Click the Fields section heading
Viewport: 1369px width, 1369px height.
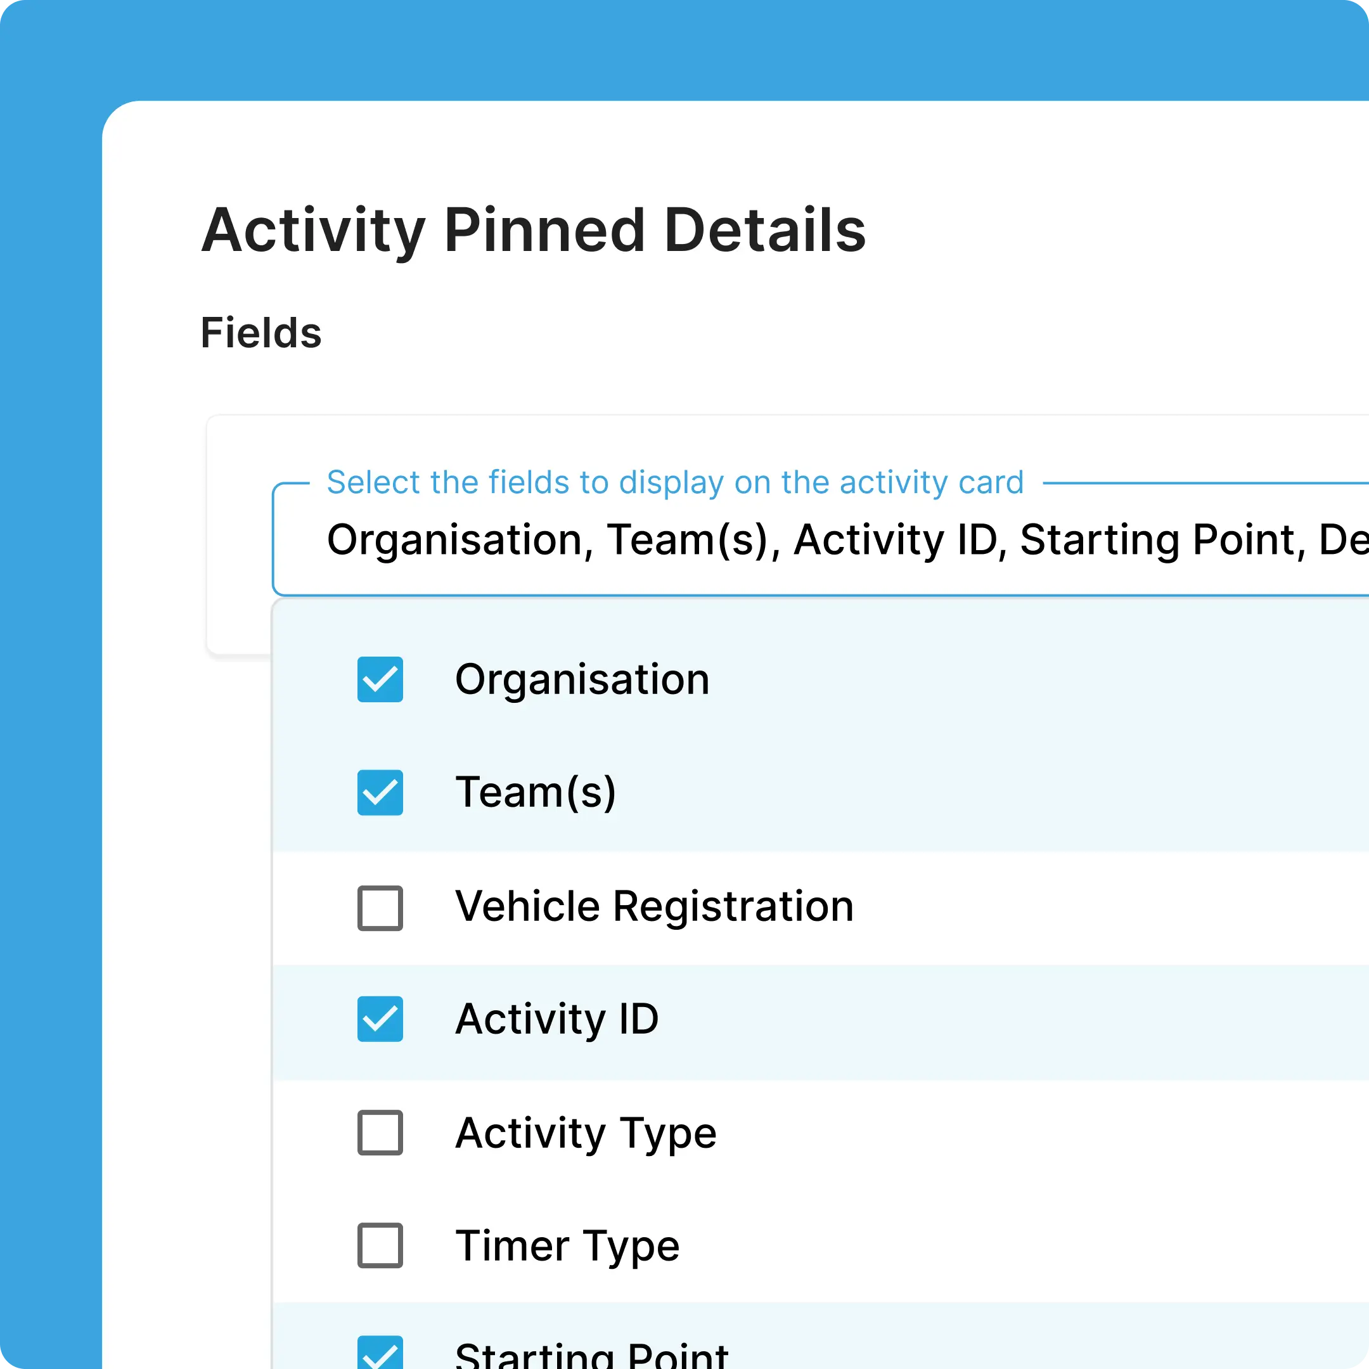[262, 333]
